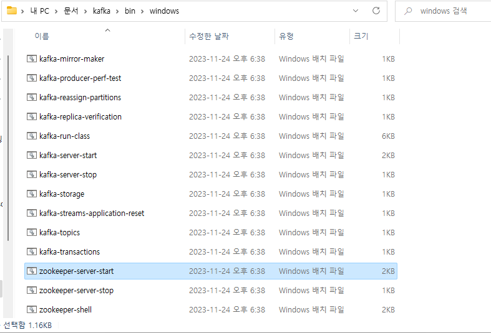Select the kafka-transactions file name
The height and width of the screenshot is (333, 491).
[x=69, y=252]
